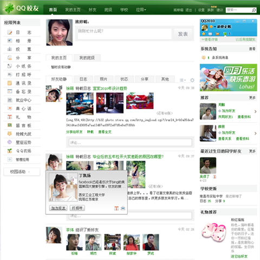Open the 真心话 icon in sidebar

[10, 109]
